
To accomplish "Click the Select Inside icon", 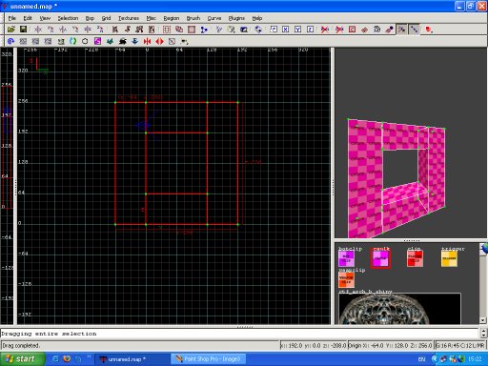I will tap(152, 30).
